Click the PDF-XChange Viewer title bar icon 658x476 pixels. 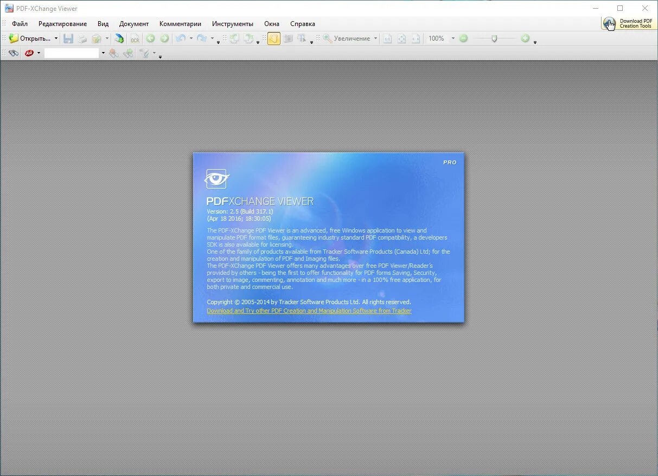pos(9,8)
